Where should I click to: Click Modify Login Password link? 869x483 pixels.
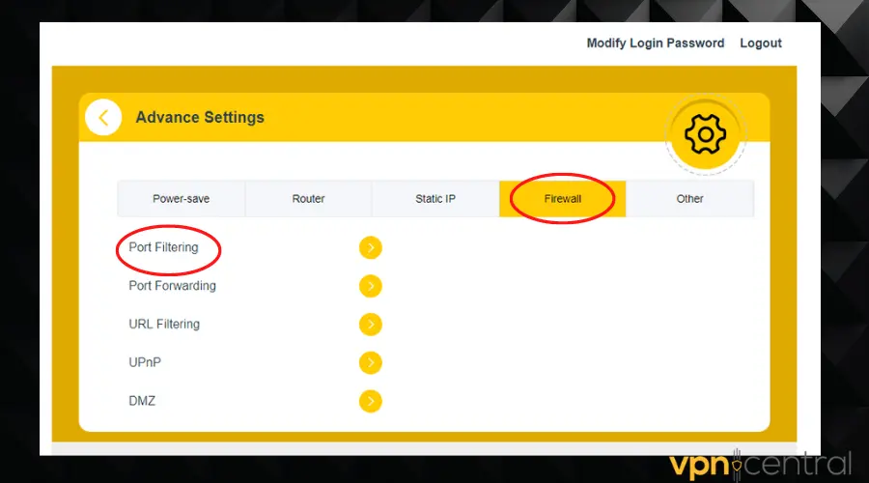[x=655, y=43]
